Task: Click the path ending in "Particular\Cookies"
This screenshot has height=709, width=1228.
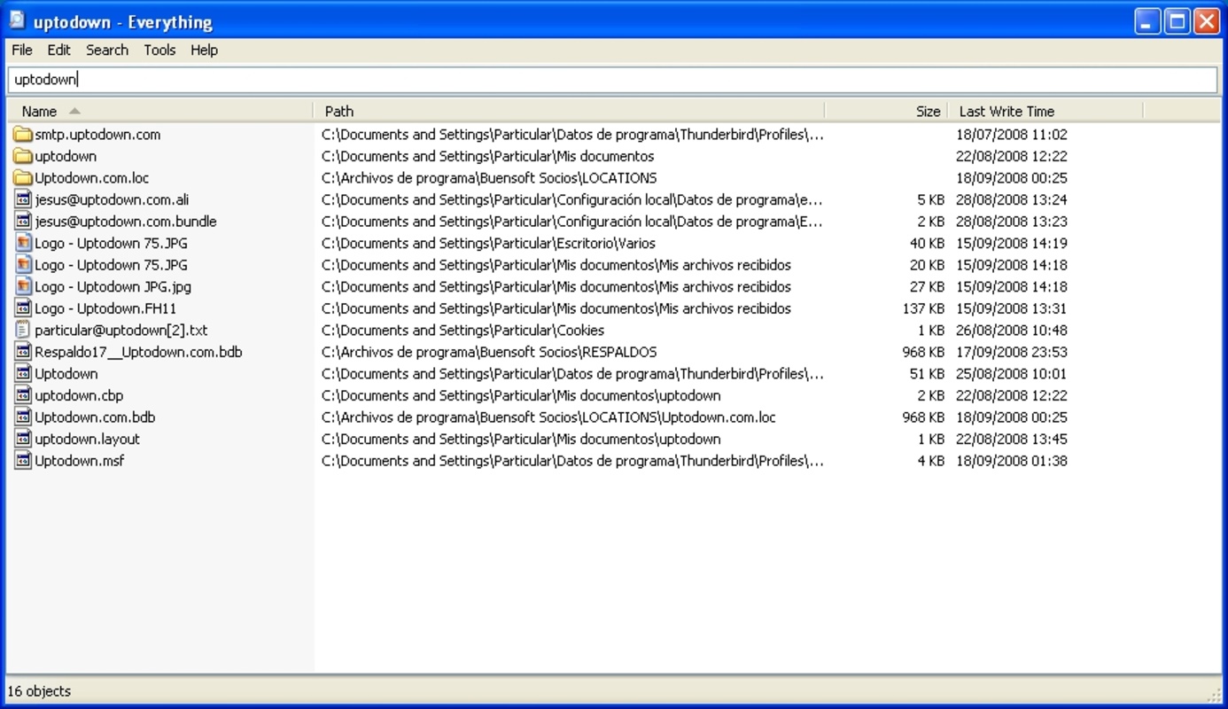Action: coord(462,331)
